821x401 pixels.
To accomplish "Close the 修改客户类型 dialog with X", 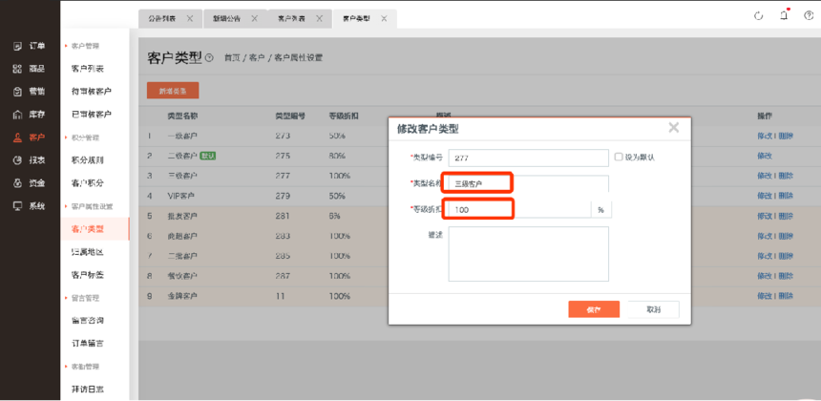I will point(674,128).
